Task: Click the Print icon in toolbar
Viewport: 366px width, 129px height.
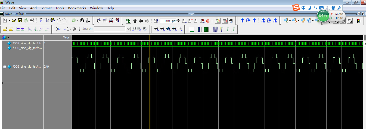Action: point(32,21)
